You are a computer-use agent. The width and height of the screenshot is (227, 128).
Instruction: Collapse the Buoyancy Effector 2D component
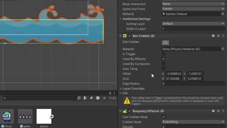click(120, 111)
